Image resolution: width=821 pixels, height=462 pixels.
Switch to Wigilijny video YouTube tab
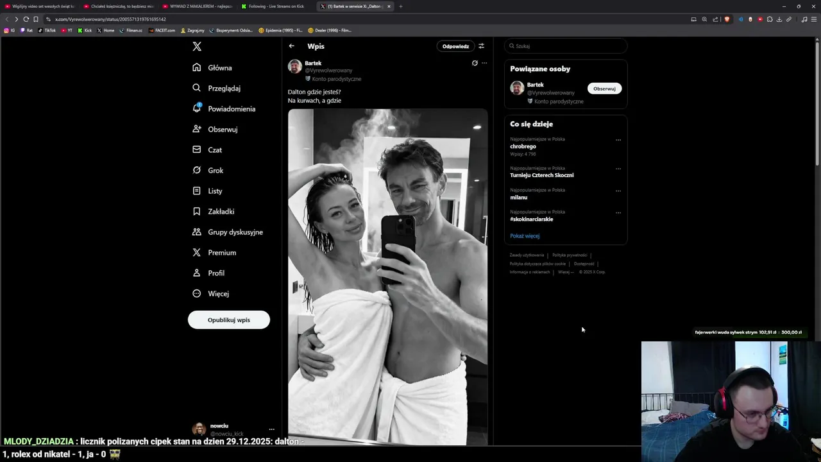pos(40,6)
